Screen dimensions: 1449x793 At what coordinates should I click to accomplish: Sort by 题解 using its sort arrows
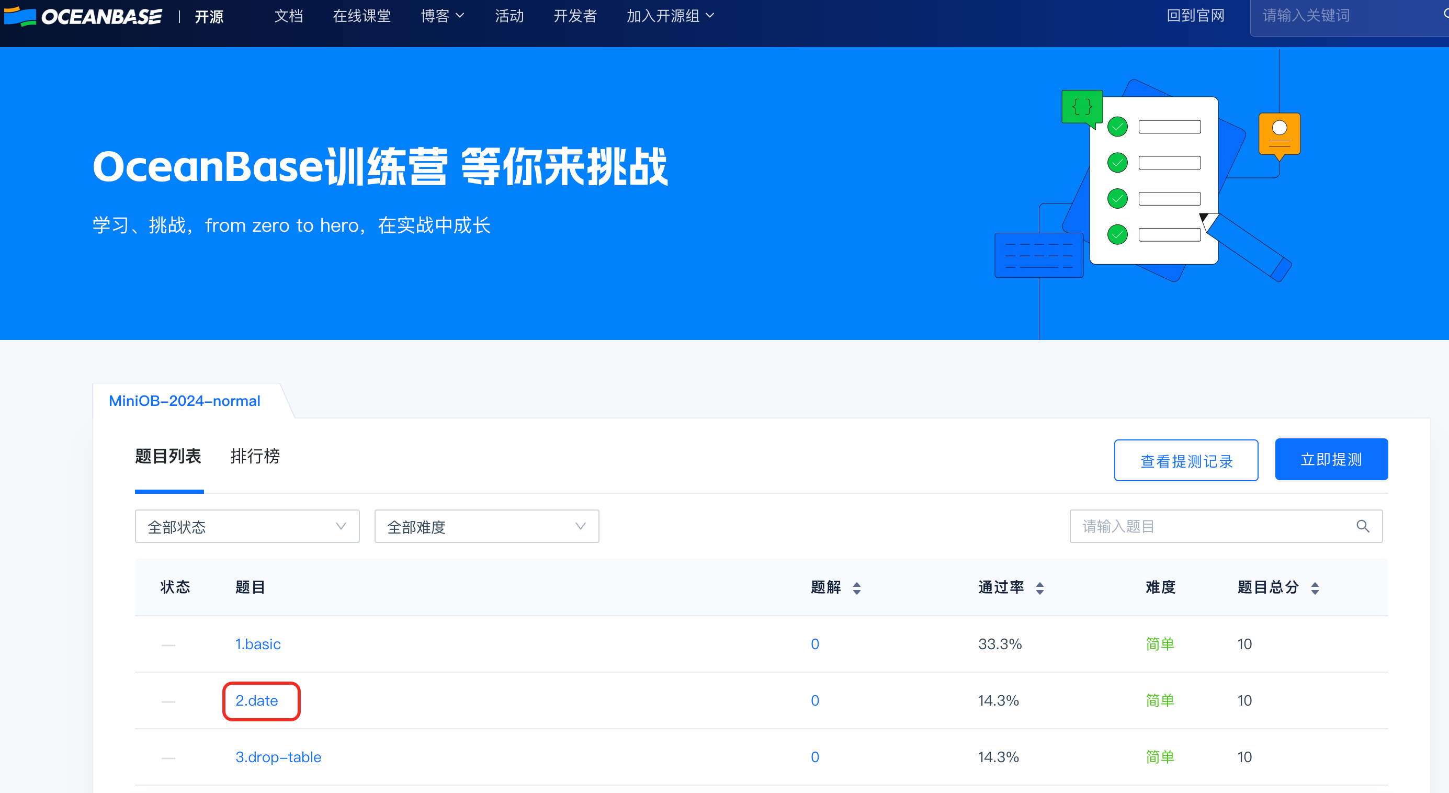(x=857, y=588)
